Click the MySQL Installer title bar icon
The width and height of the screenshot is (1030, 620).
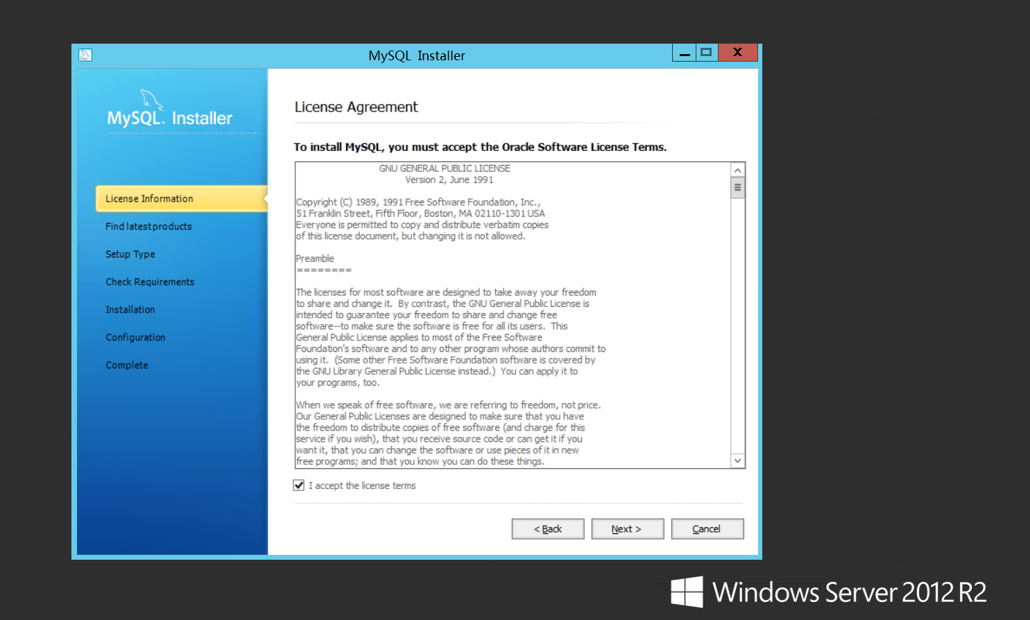point(85,55)
